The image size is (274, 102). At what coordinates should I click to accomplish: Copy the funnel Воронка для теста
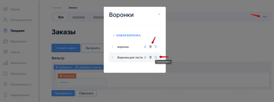pos(156,57)
